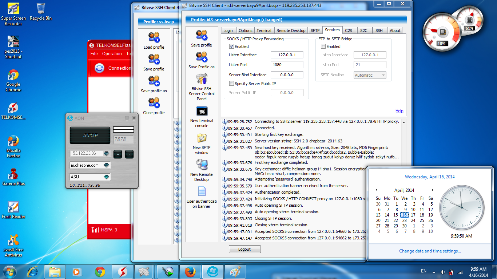Click Save profile as in ss.bscp window
This screenshot has width=497, height=279.
tap(154, 81)
